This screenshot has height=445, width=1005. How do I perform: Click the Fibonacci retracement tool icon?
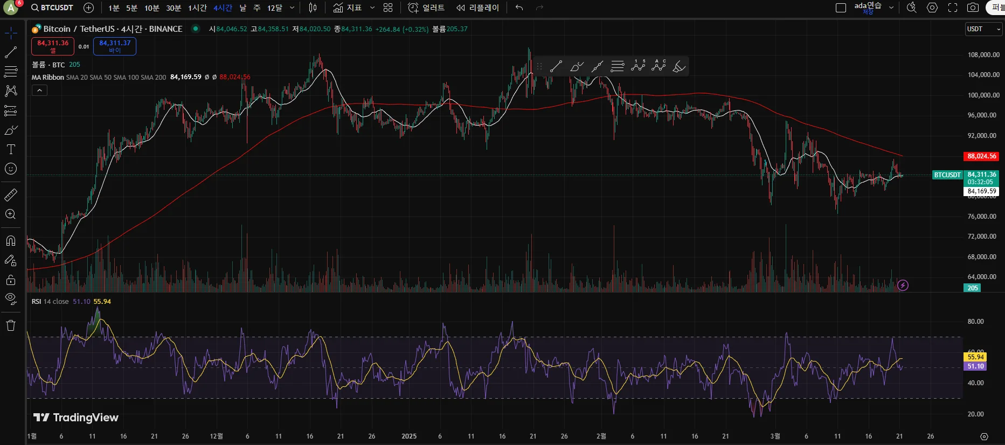11,71
